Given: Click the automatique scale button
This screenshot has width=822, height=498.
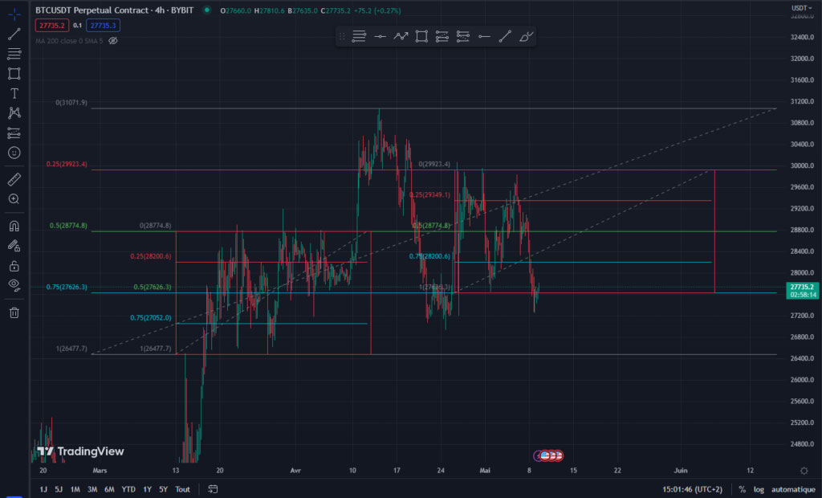Looking at the screenshot, I should (793, 489).
